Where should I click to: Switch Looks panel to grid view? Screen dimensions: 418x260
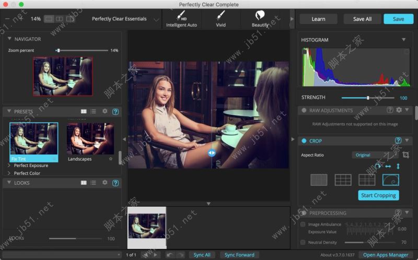pos(84,183)
